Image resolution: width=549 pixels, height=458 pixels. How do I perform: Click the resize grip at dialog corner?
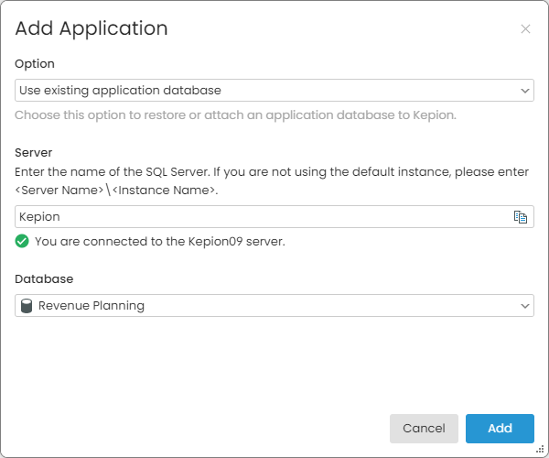tap(540, 449)
